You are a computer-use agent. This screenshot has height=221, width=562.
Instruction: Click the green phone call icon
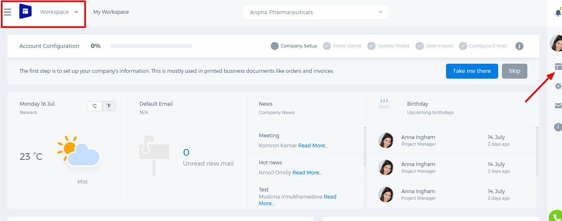tap(555, 216)
